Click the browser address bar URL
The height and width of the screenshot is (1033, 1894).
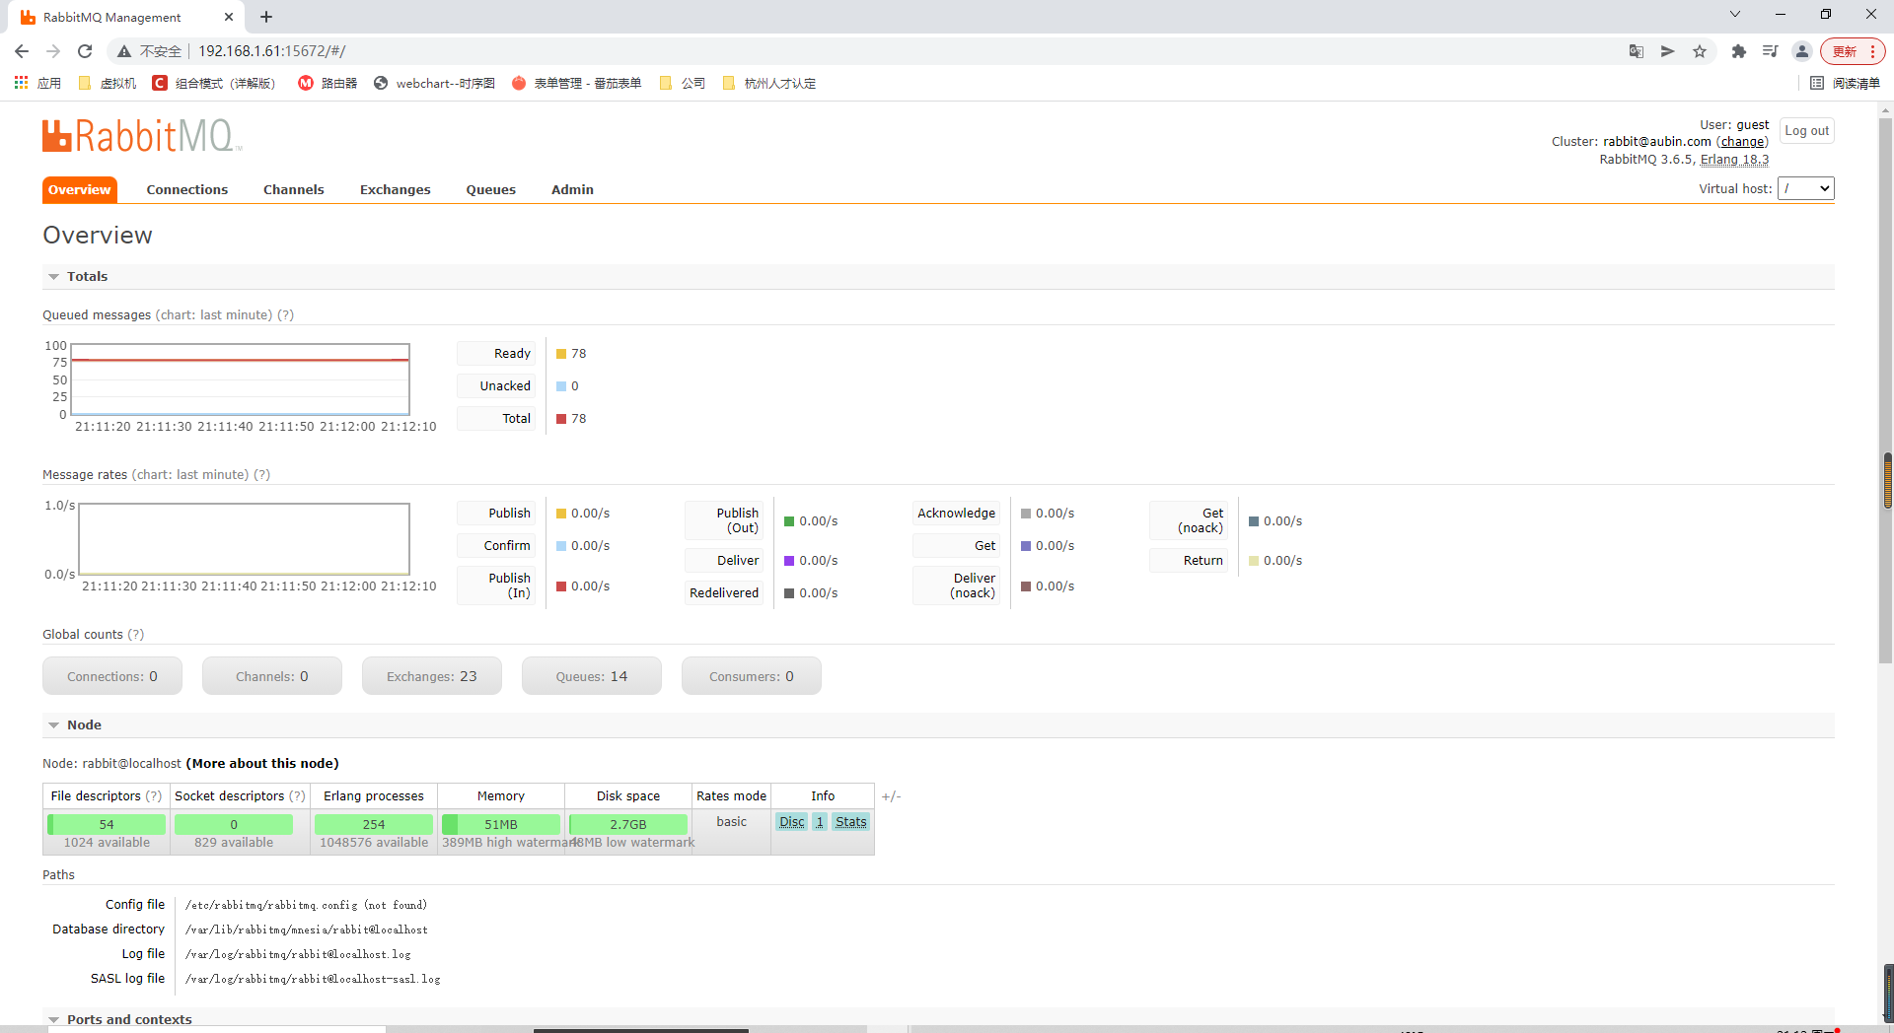pyautogui.click(x=272, y=51)
